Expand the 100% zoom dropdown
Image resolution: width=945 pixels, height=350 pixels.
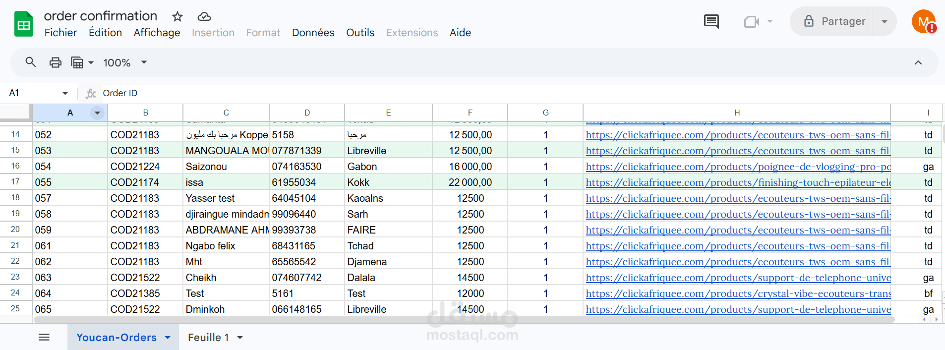(x=144, y=62)
